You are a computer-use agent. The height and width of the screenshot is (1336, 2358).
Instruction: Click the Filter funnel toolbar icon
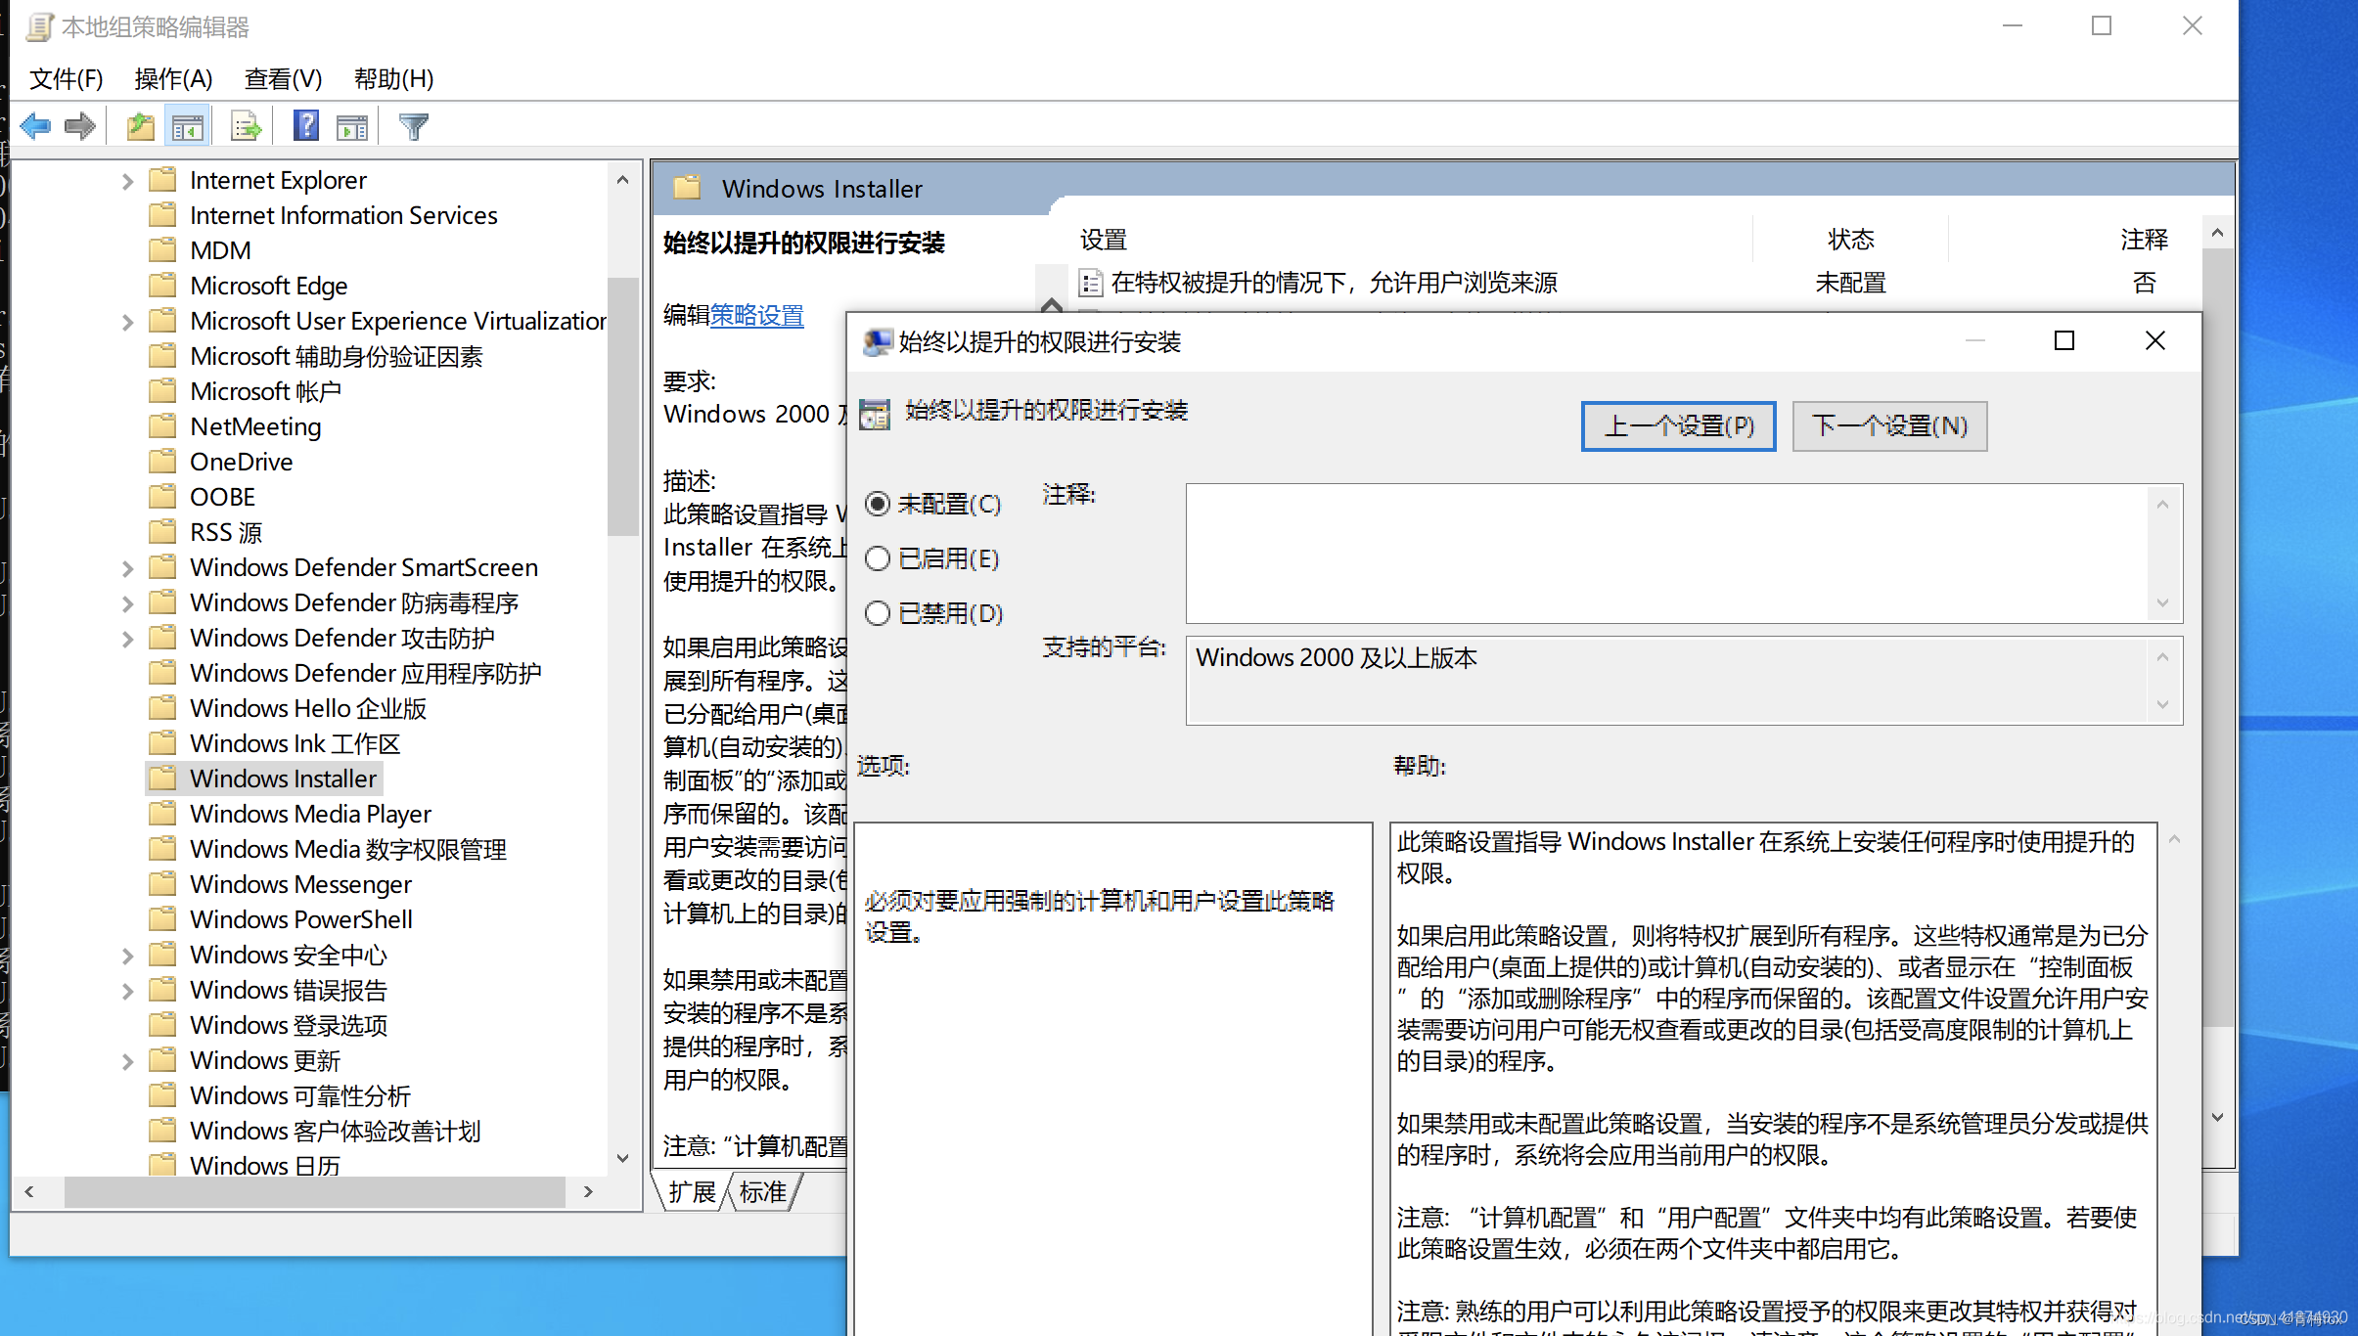[414, 126]
